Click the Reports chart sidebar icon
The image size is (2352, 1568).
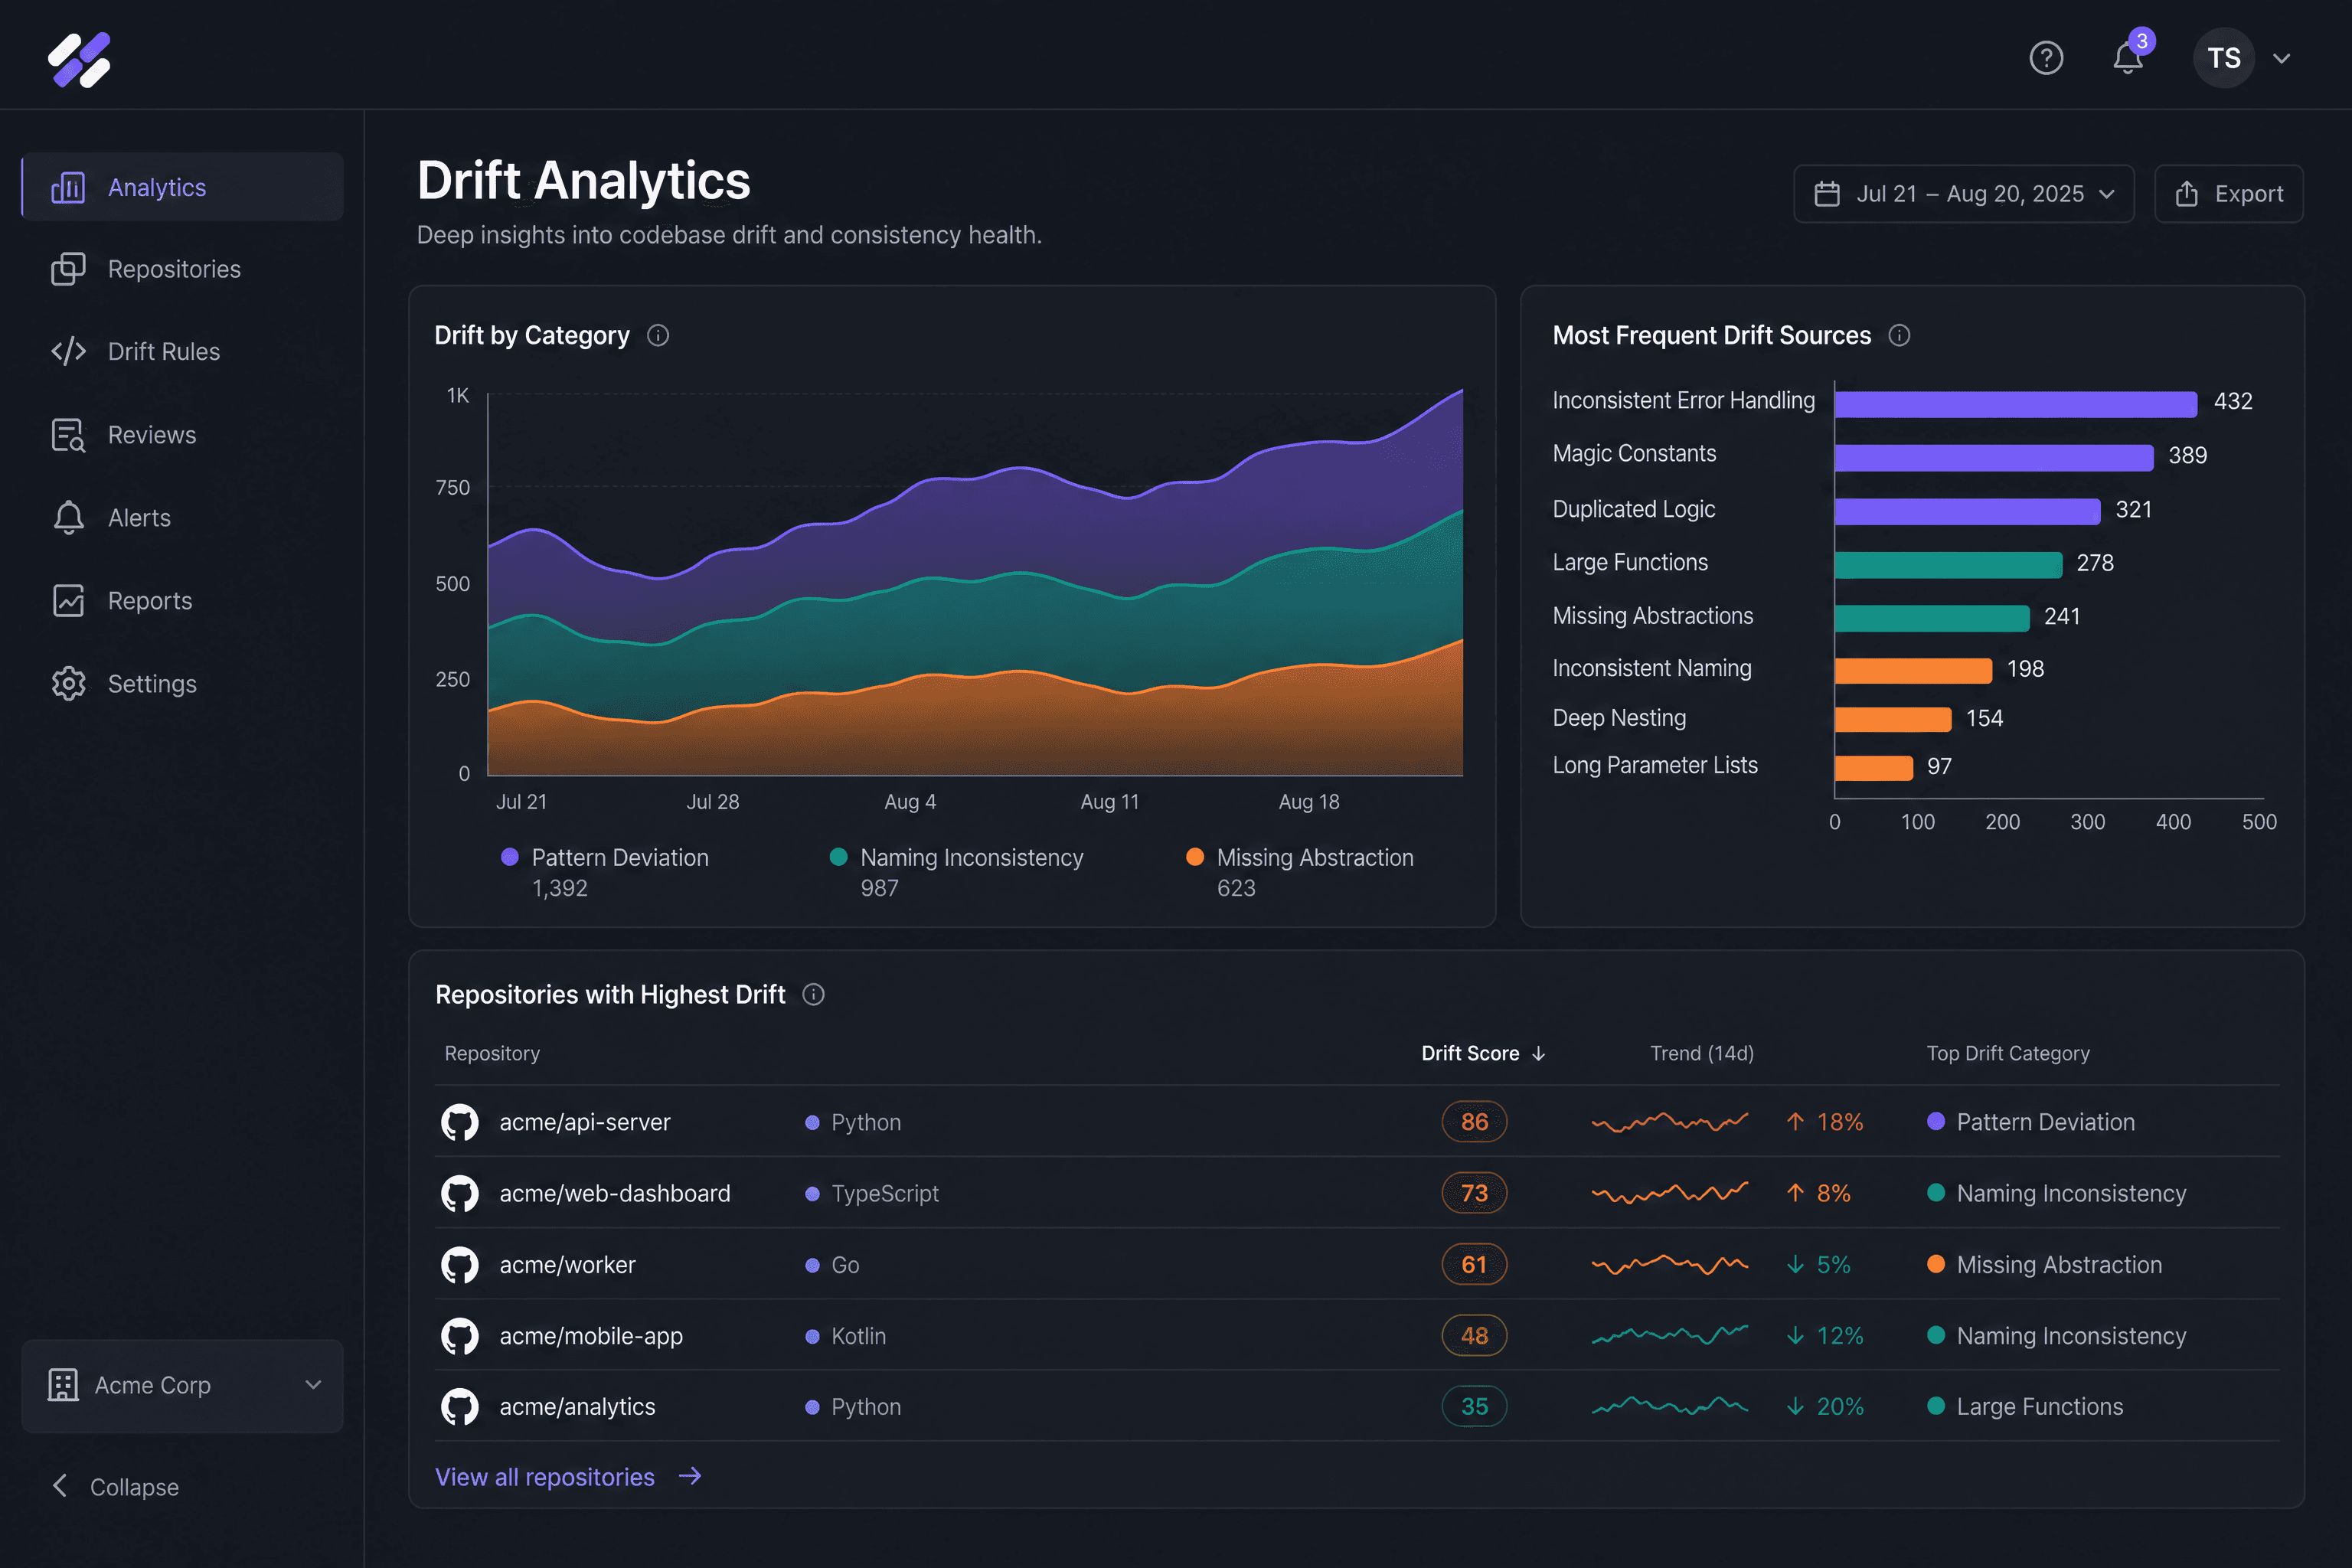coord(68,600)
